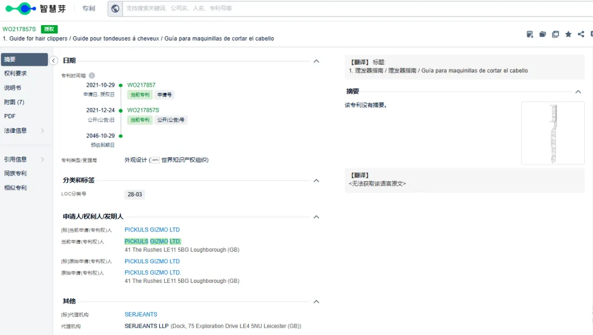Open the SERJEANTS agency link
This screenshot has height=335, width=593.
click(x=141, y=314)
